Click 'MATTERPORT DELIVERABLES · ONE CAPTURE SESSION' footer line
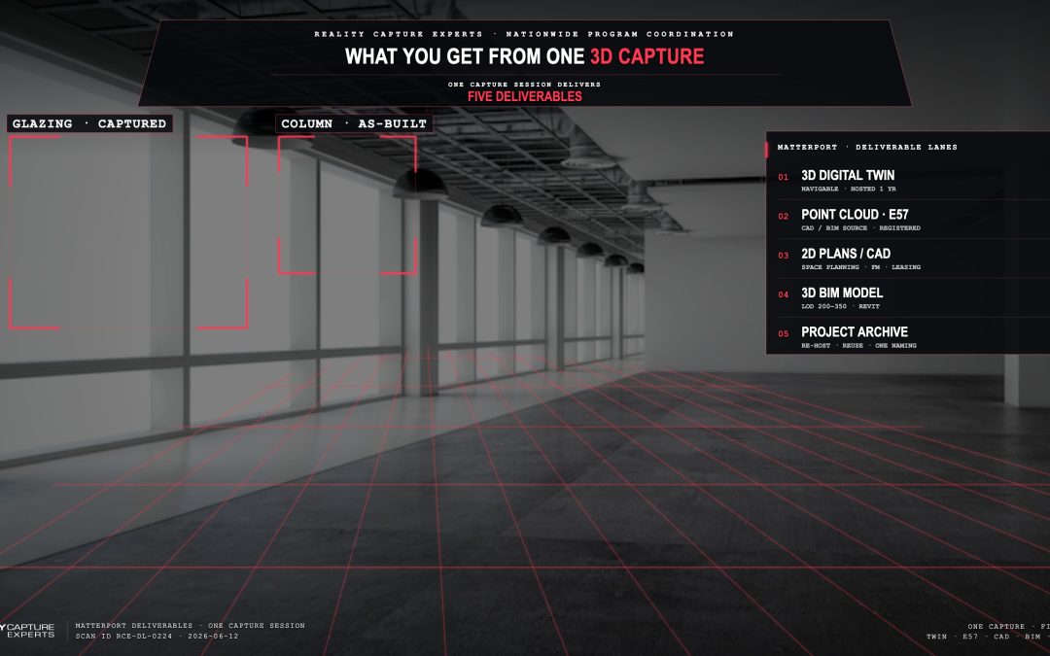The height and width of the screenshot is (656, 1050). tap(191, 626)
